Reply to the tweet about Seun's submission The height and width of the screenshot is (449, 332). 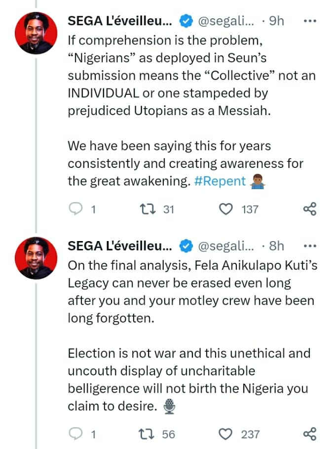[75, 209]
